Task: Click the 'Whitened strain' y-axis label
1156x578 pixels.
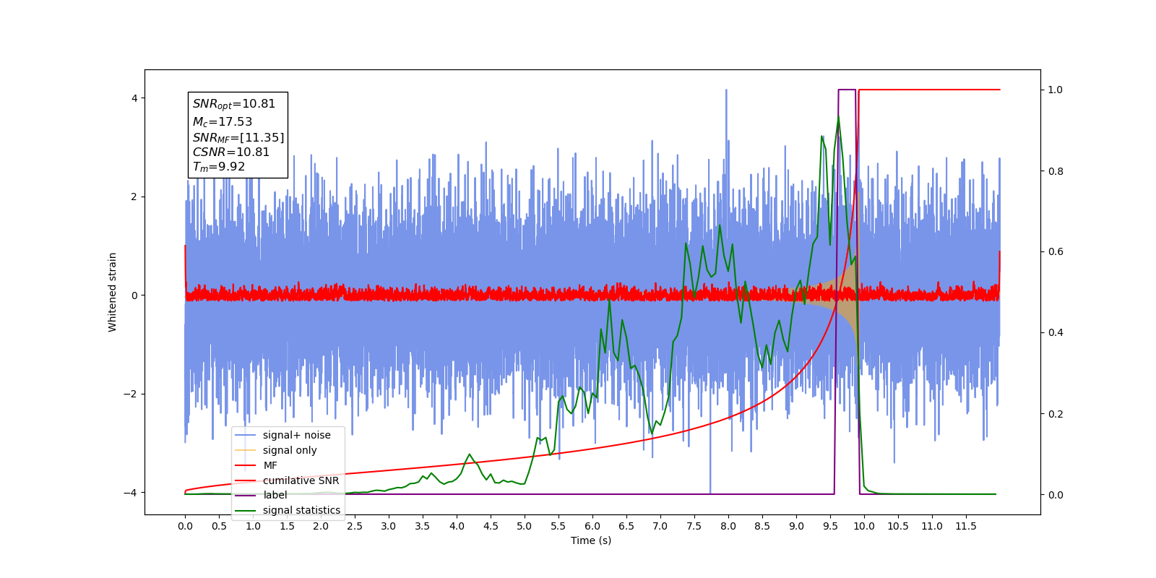Action: [113, 292]
